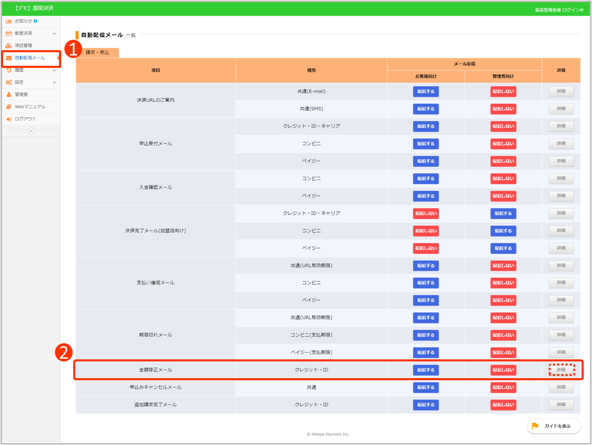592x445 pixels.
Task: Open 詳細 for 金額修正メール row
Action: (x=561, y=370)
